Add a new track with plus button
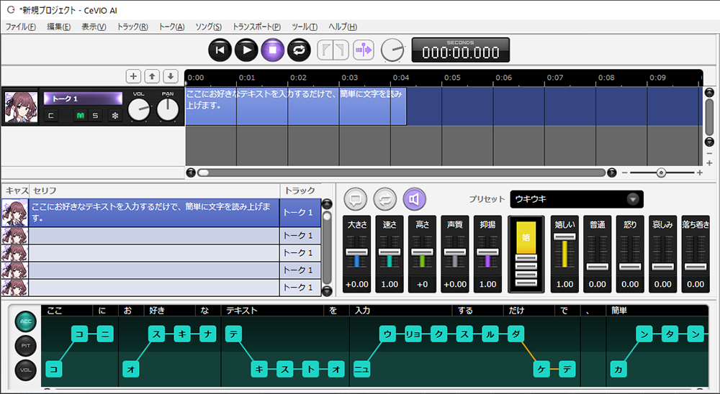Image resolution: width=720 pixels, height=394 pixels. 133,76
